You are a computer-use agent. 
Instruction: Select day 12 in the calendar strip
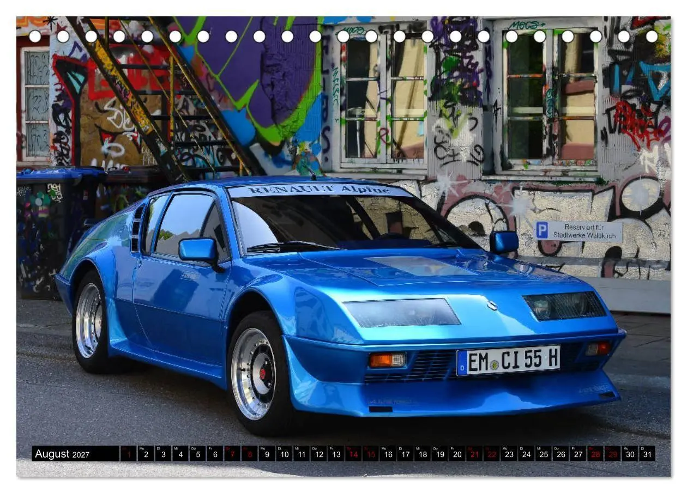319,453
